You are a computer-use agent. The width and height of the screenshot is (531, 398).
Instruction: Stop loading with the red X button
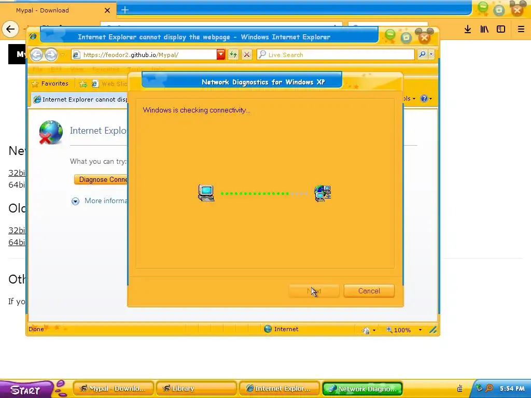247,54
